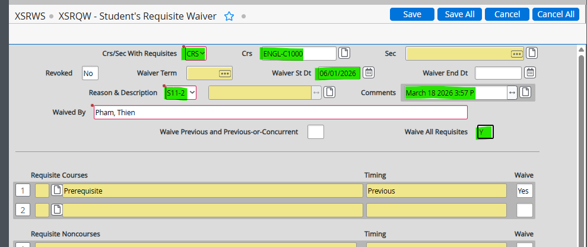
Task: Click the Cancel button
Action: pyautogui.click(x=507, y=14)
